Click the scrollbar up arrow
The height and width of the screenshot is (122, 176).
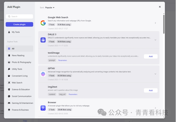[164, 13]
